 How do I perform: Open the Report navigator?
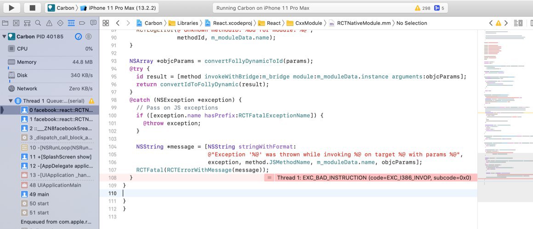point(93,23)
